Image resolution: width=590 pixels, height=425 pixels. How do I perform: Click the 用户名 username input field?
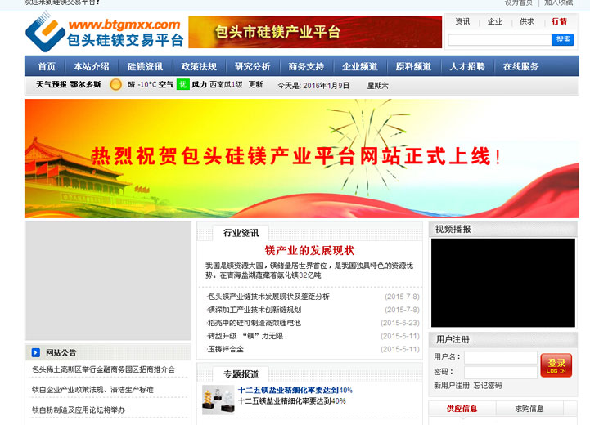point(500,357)
